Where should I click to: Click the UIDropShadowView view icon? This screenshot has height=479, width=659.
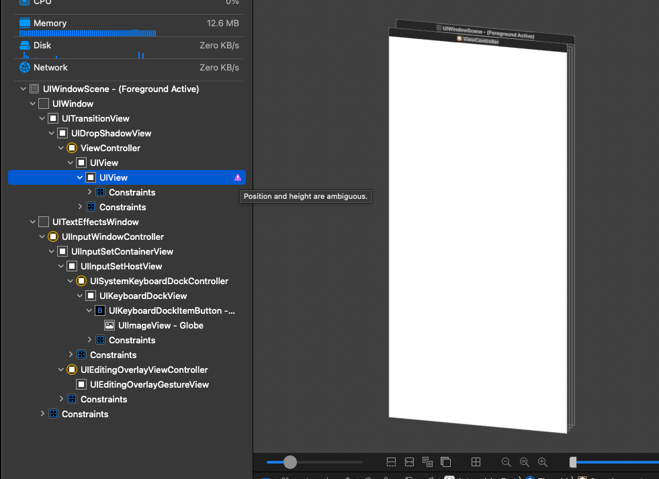(62, 133)
